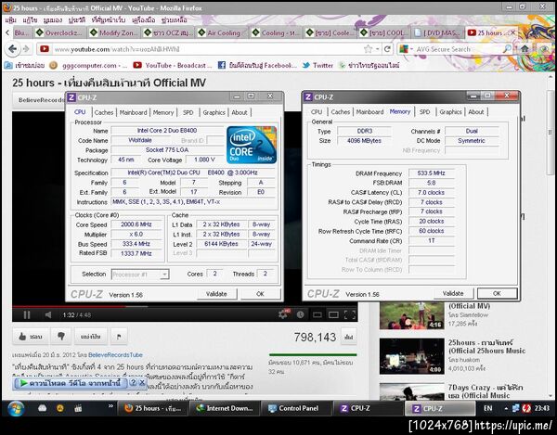Image resolution: width=557 pixels, height=435 pixels.
Task: Open the Air Cooling browser tab
Action: coord(222,33)
